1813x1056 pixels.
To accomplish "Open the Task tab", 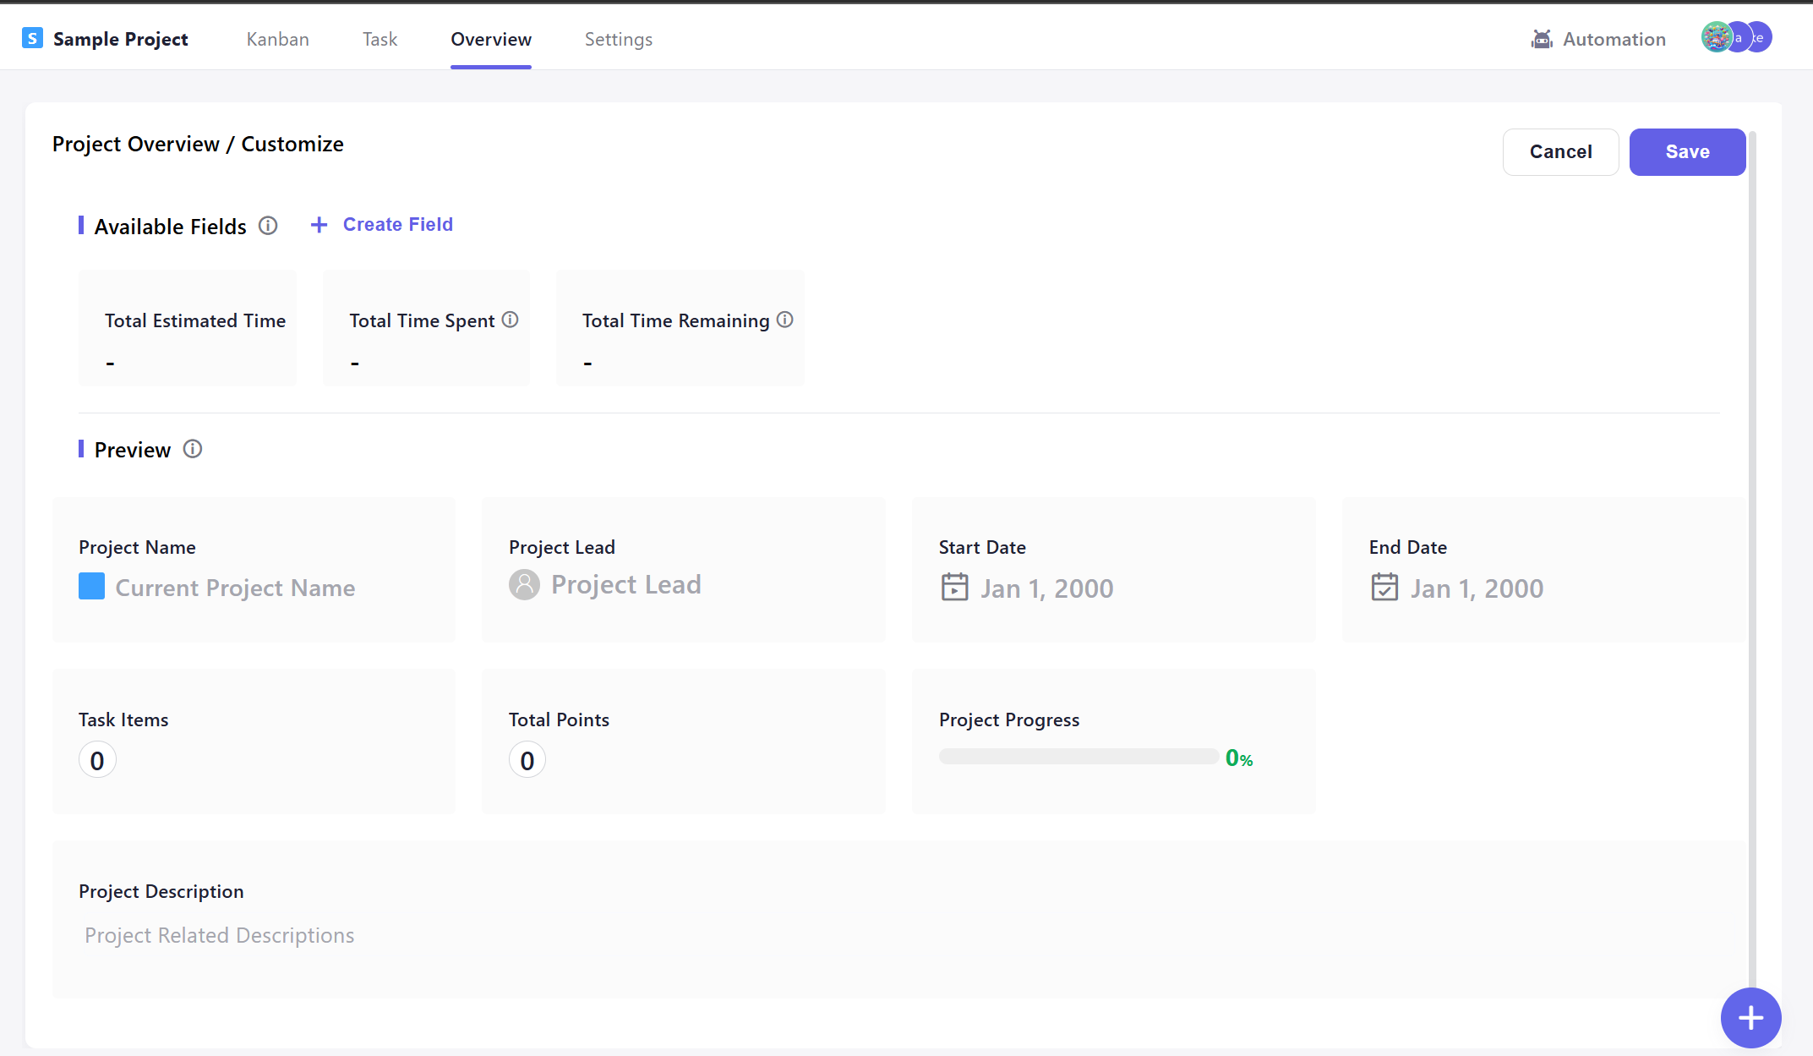I will point(380,39).
